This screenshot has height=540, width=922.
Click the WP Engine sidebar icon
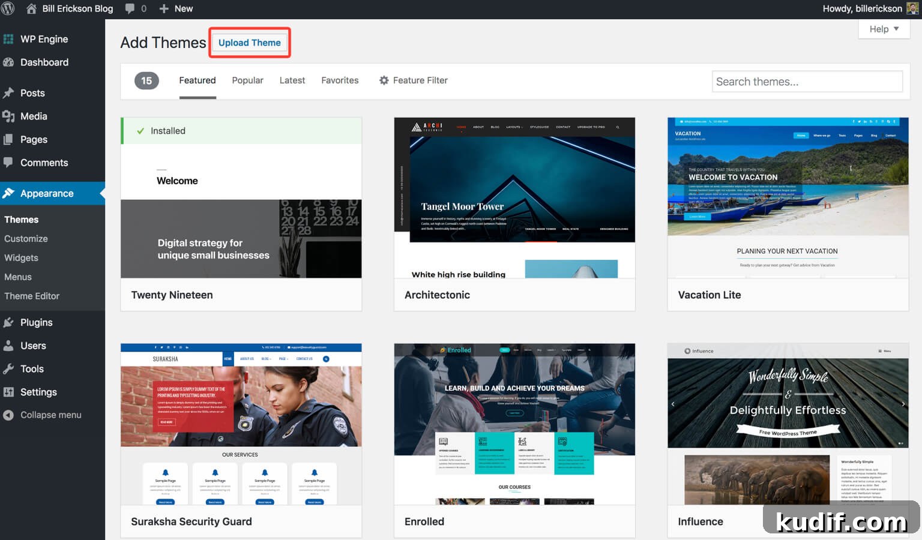pyautogui.click(x=8, y=39)
